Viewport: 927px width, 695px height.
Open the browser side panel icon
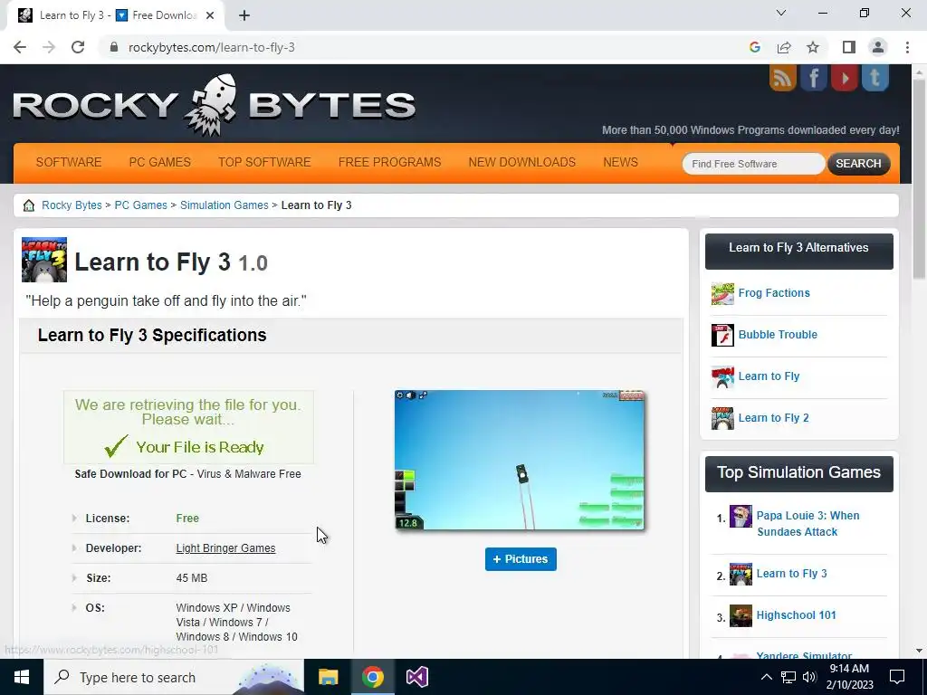tap(849, 47)
